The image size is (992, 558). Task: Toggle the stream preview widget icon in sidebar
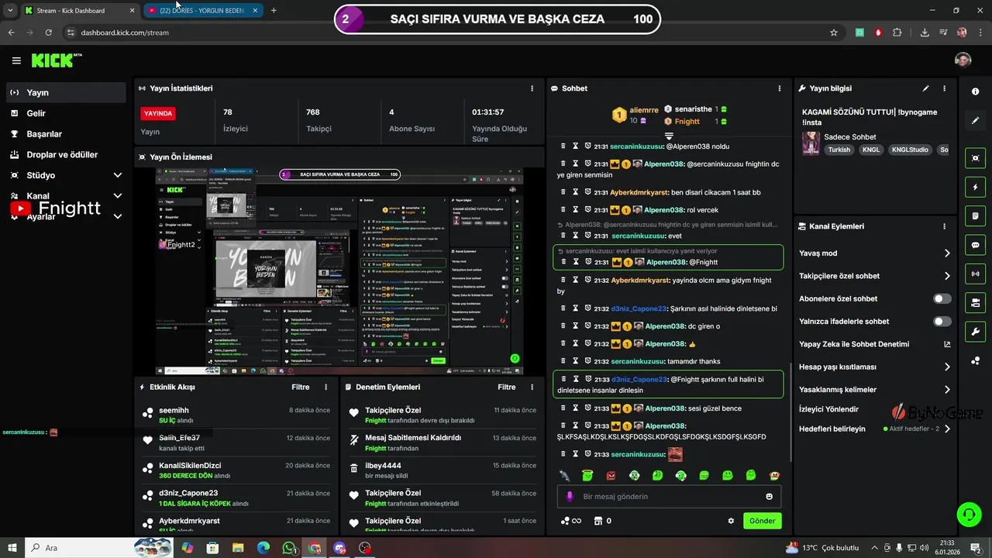point(975,158)
